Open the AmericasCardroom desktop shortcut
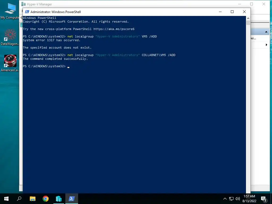This screenshot has width=272, height=204. coord(10,63)
